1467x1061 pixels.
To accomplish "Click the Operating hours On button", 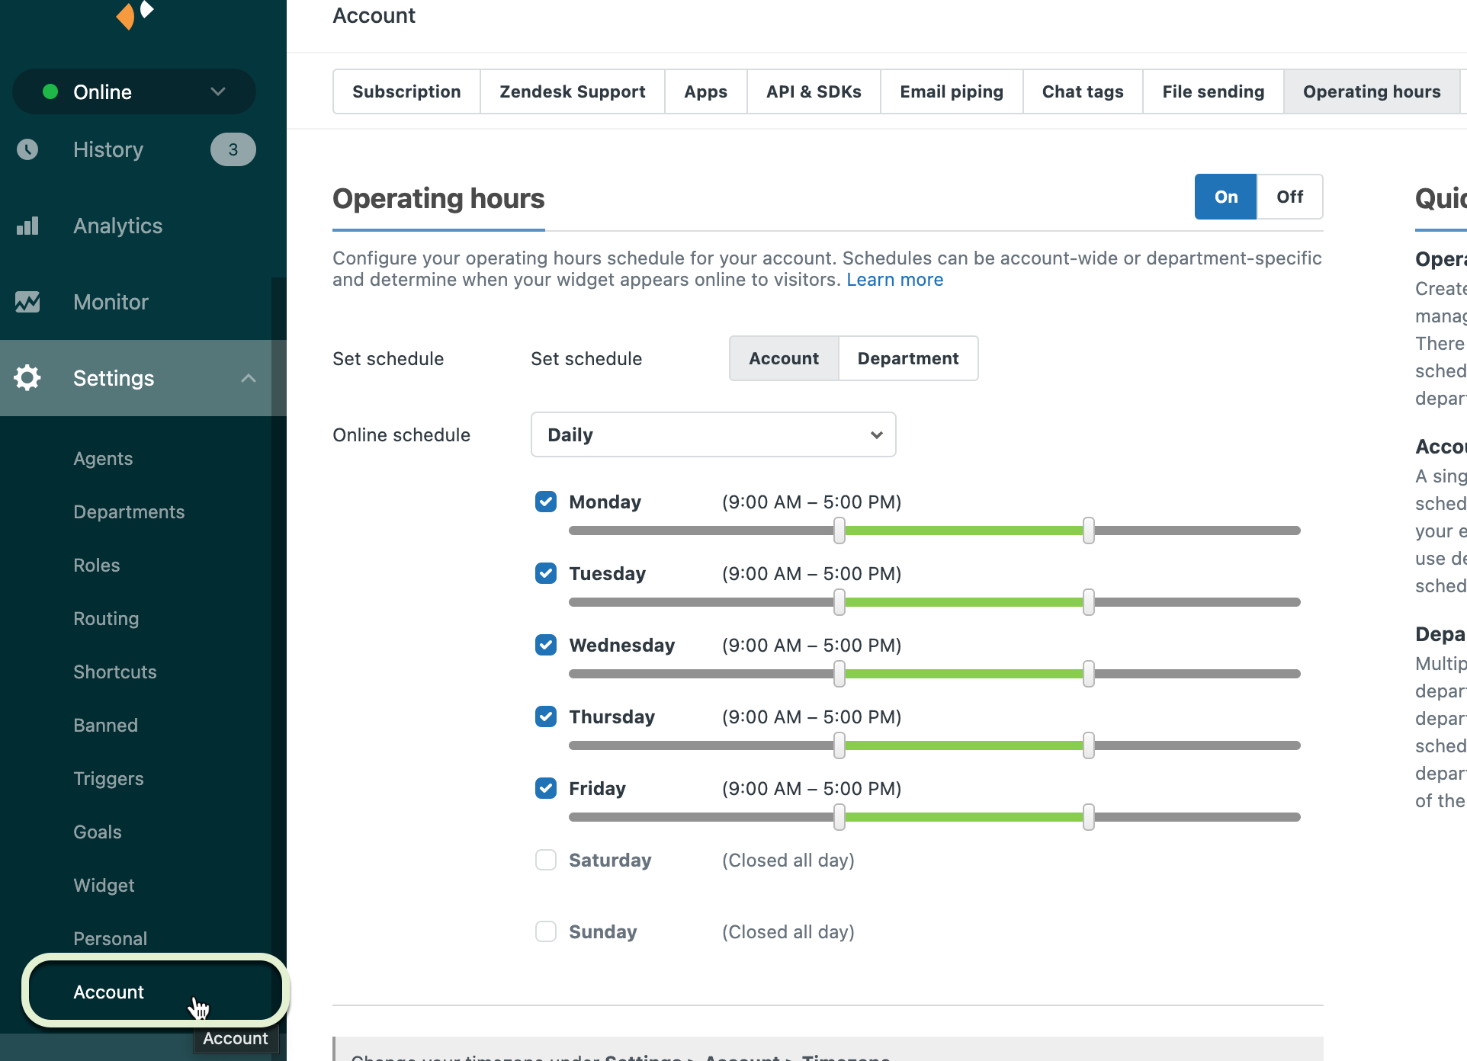I will (1225, 196).
